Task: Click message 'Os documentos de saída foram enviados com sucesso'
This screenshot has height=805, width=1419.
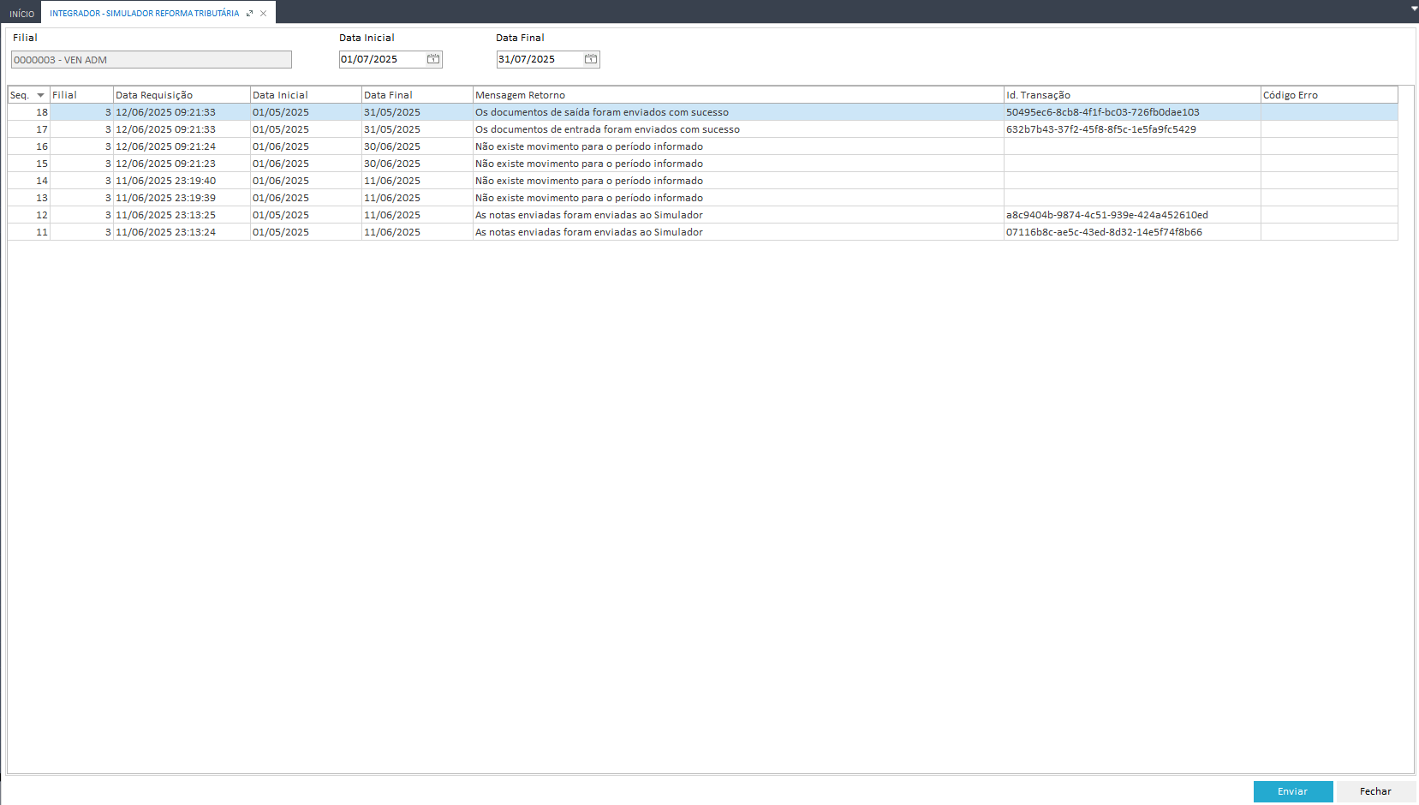Action: (602, 112)
